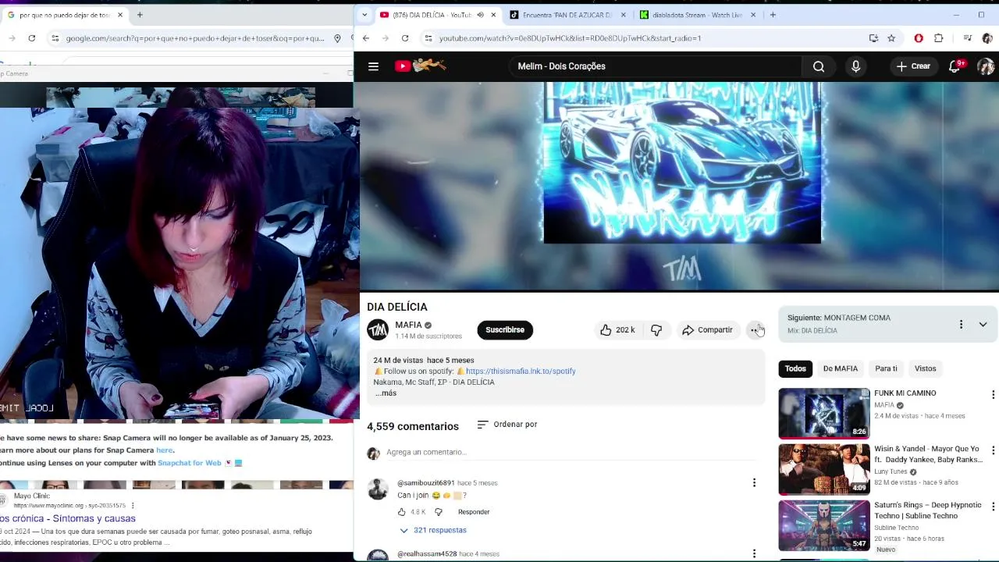Open new tab in YouTube browser window

[773, 15]
